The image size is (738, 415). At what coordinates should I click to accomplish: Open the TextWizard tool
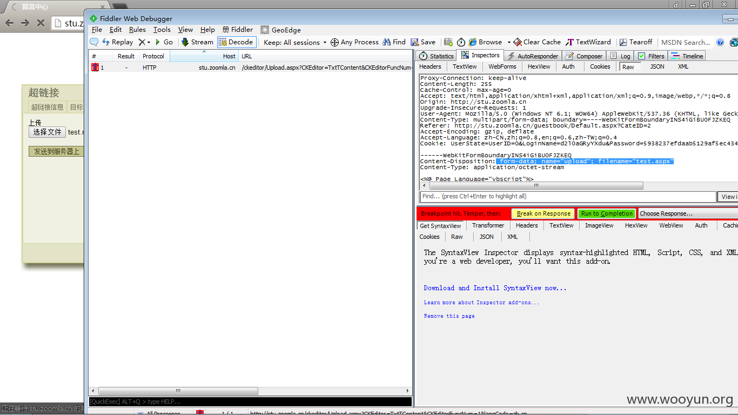[588, 42]
